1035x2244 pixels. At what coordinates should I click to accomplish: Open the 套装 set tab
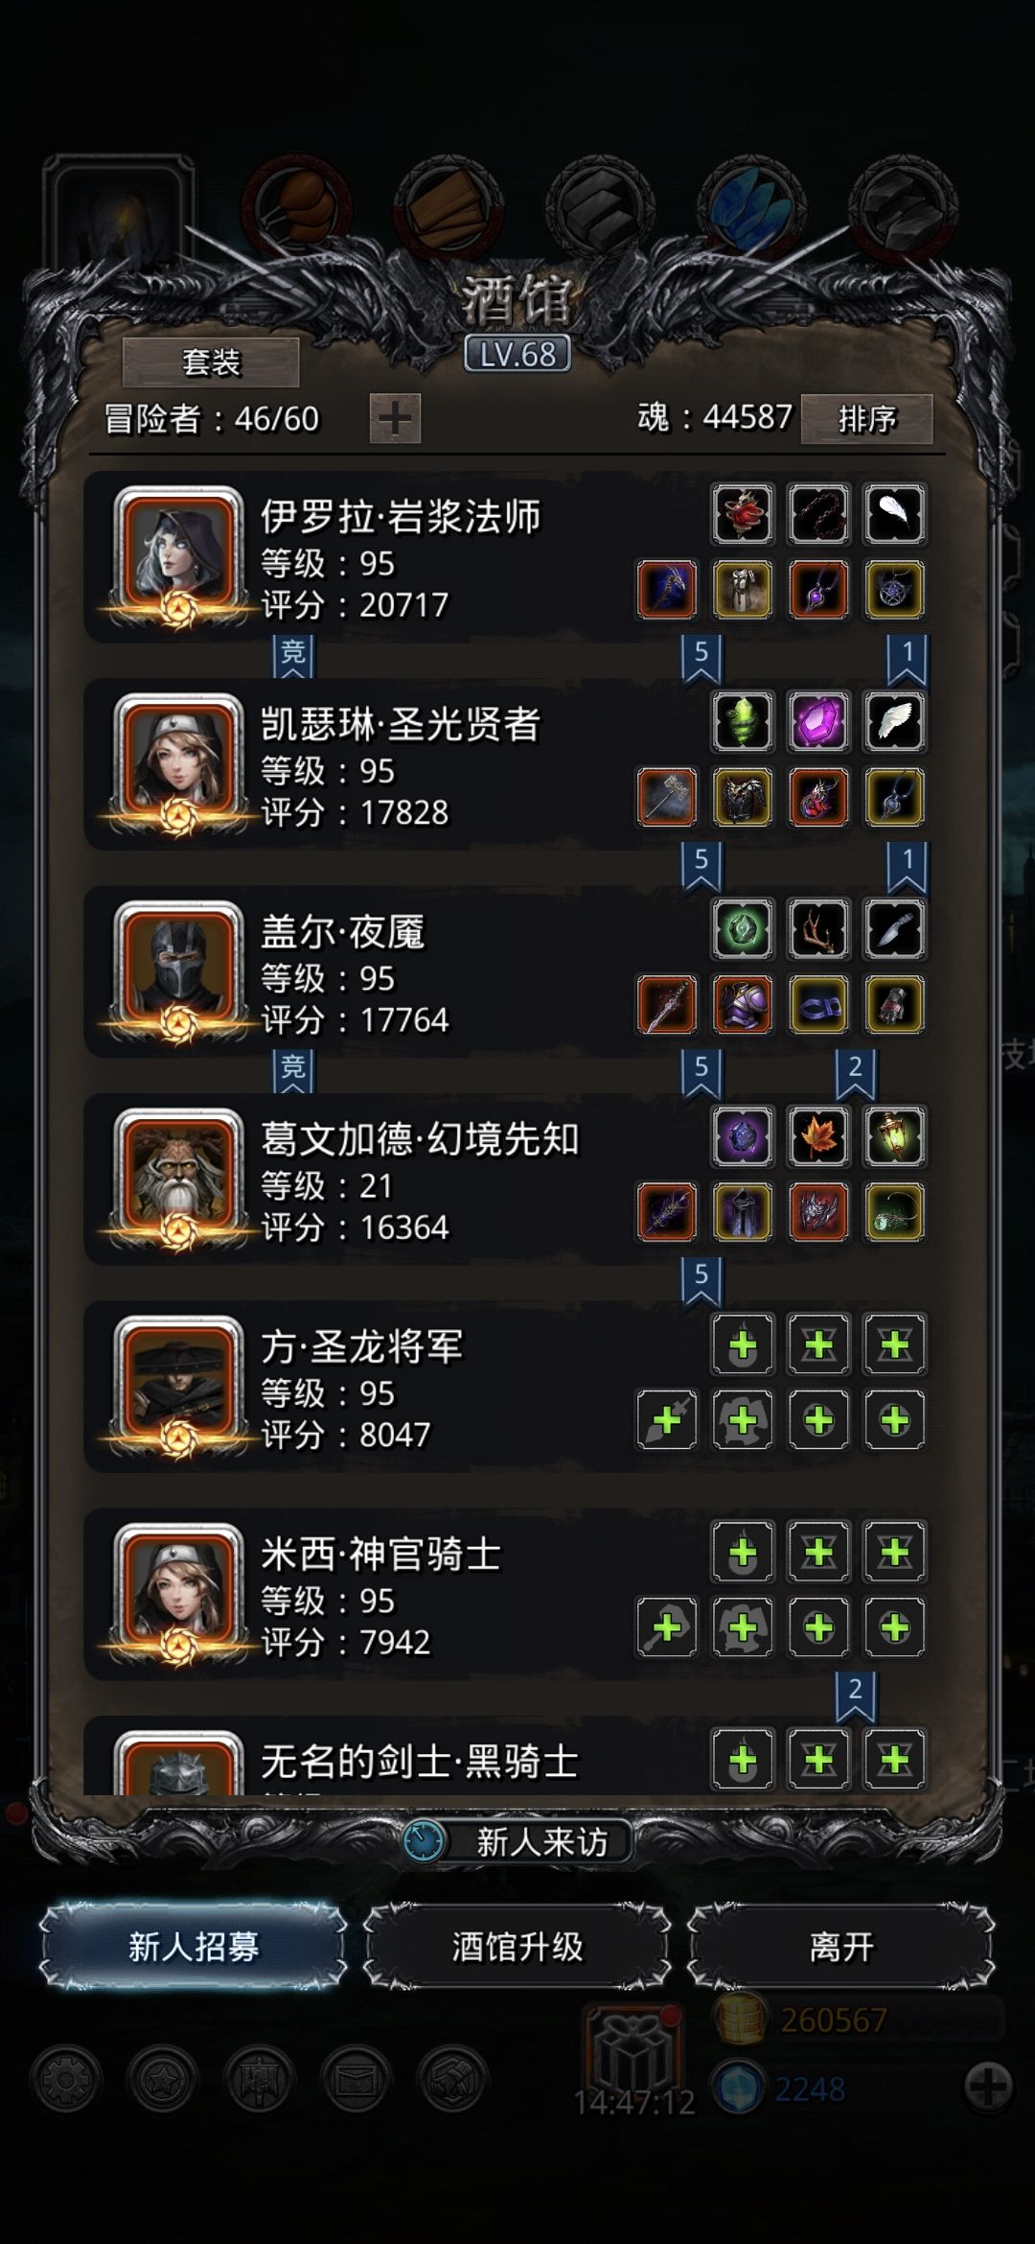point(211,362)
